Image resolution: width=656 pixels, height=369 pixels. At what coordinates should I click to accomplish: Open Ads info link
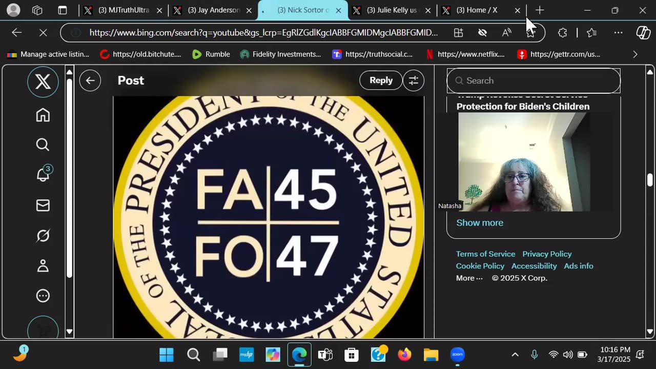pyautogui.click(x=579, y=266)
